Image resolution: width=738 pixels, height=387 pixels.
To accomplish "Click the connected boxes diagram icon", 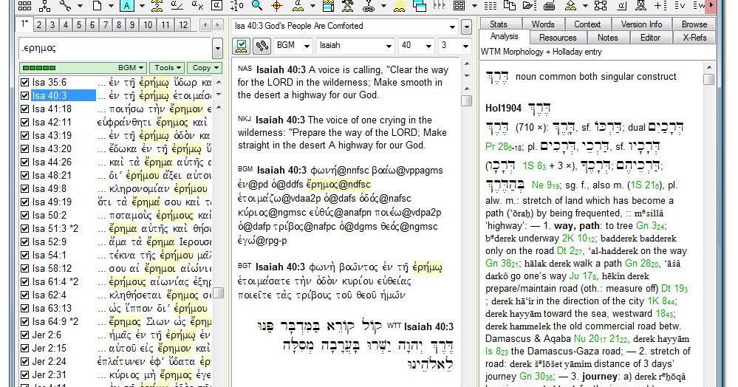I will click(601, 6).
